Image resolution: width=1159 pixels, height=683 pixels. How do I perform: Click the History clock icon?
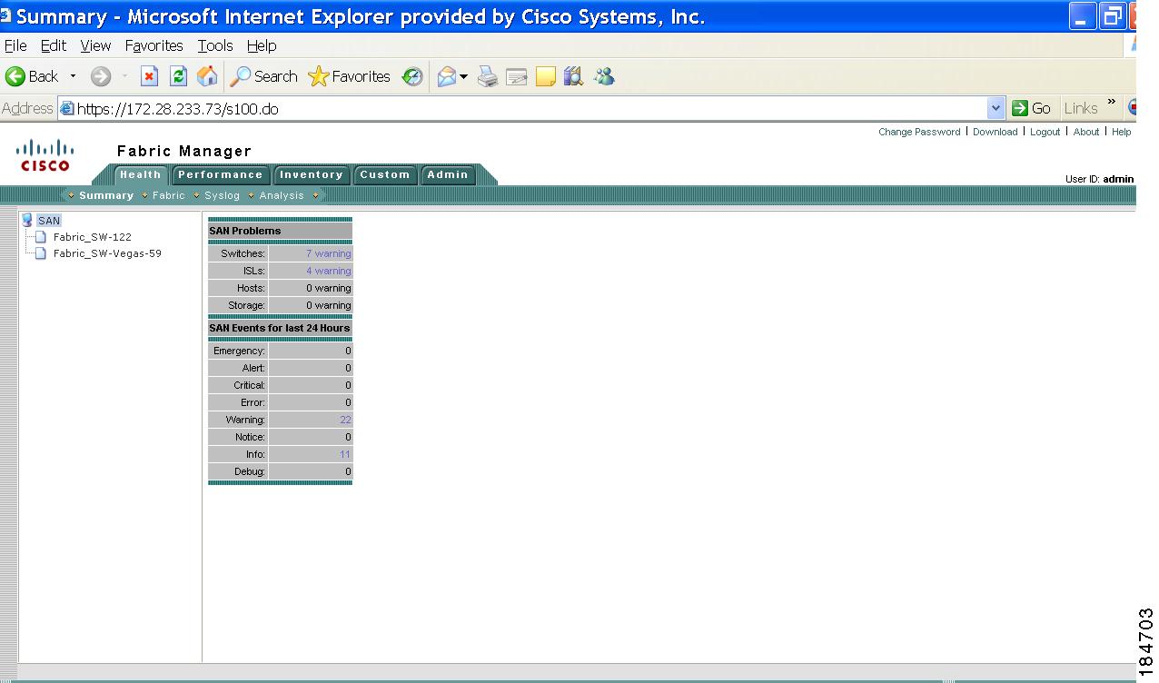[x=413, y=77]
